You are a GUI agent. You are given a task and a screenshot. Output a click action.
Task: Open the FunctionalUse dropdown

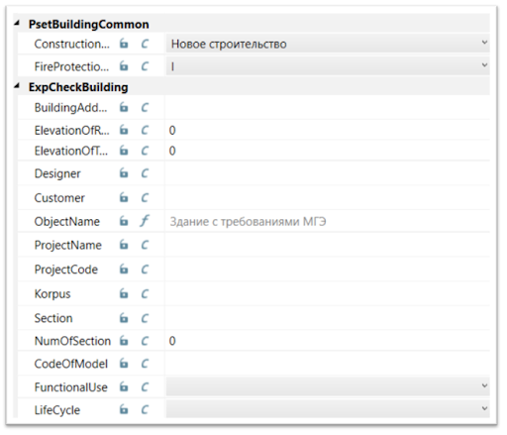(x=328, y=386)
